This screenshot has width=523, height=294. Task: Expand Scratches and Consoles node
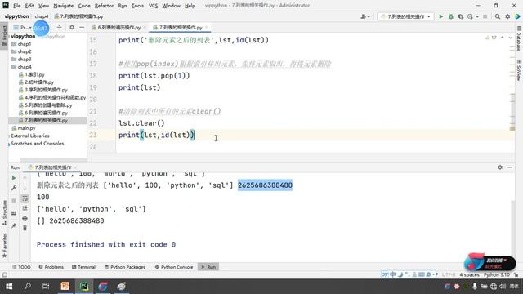tap(37, 144)
